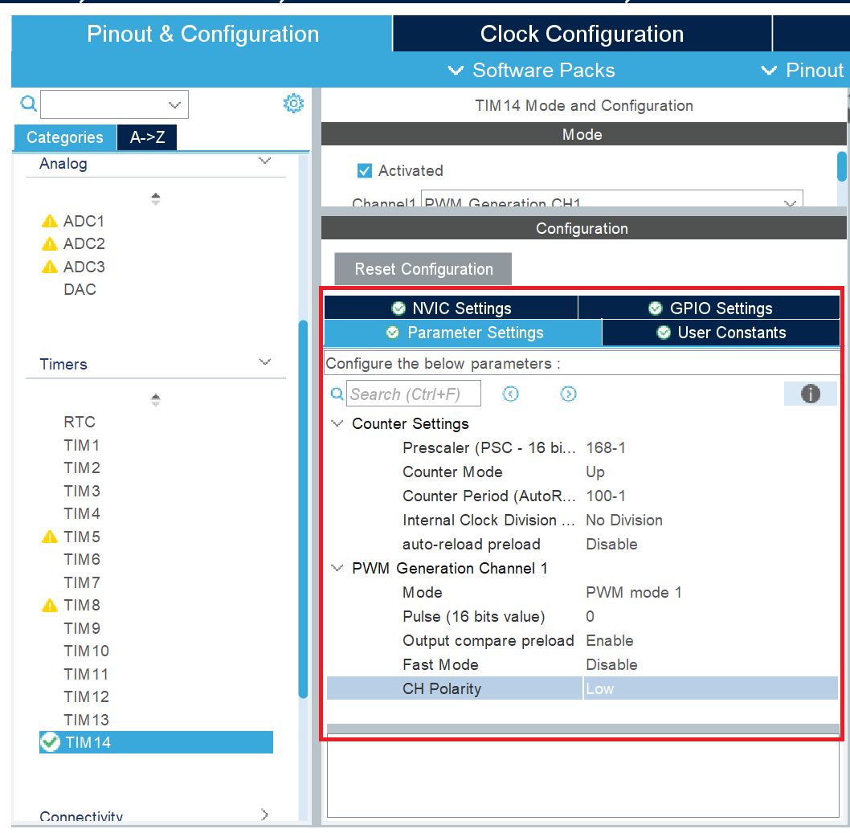Select TIM11 in the Timers list
The image size is (850, 833).
(x=86, y=674)
